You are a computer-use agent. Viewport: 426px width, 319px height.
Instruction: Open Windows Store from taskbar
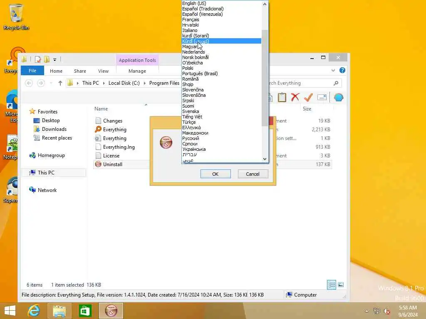point(85,311)
